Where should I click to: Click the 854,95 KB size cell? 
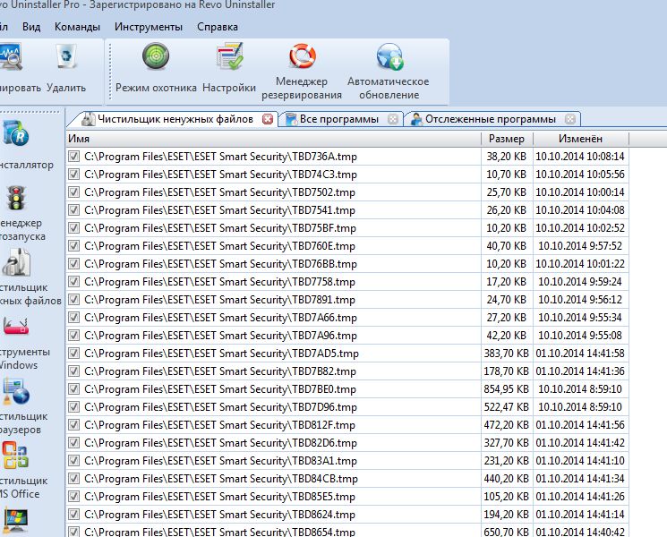coord(506,389)
